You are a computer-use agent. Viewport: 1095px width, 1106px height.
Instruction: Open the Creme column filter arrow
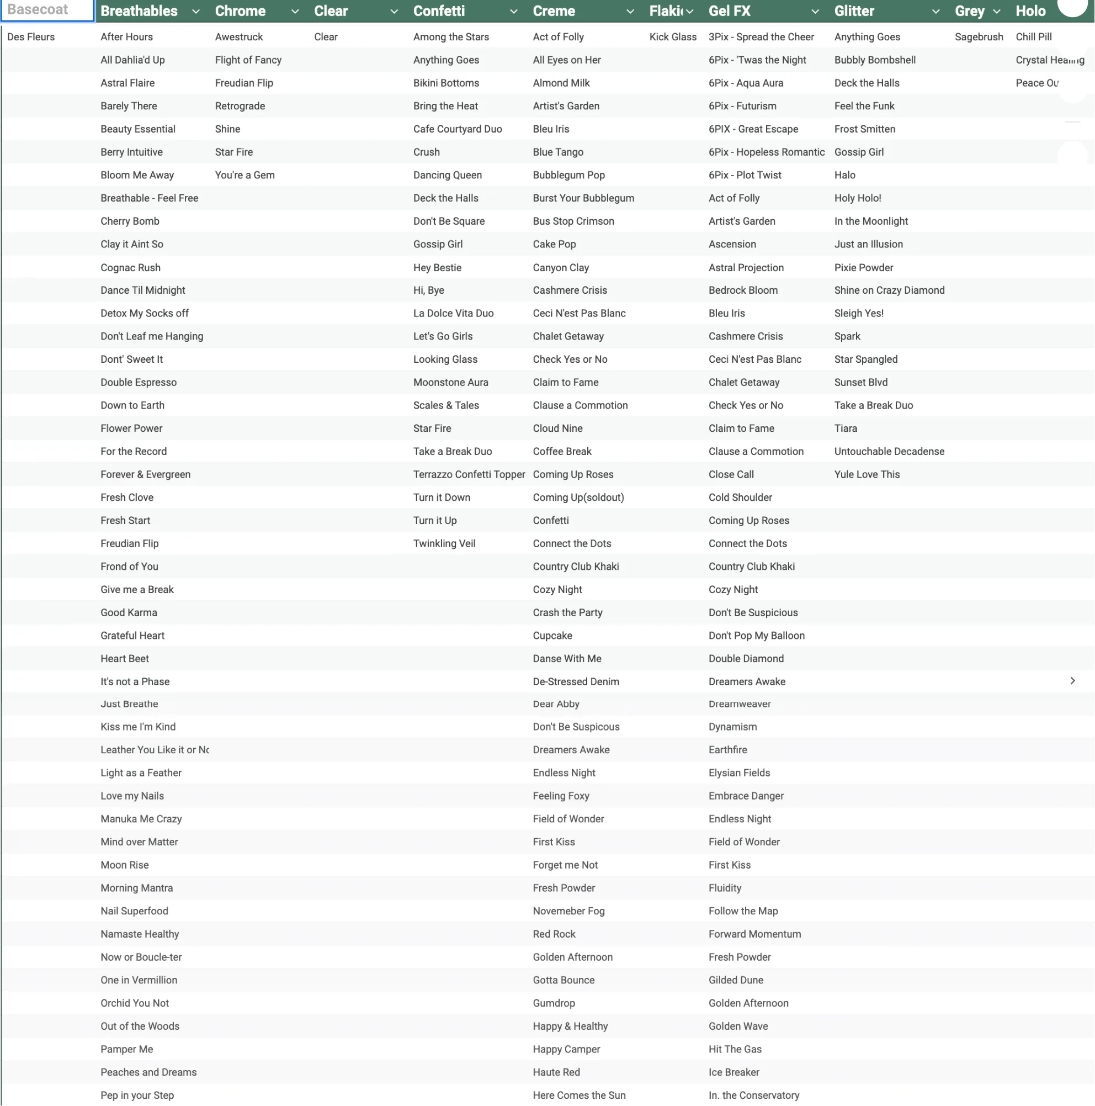click(x=629, y=12)
